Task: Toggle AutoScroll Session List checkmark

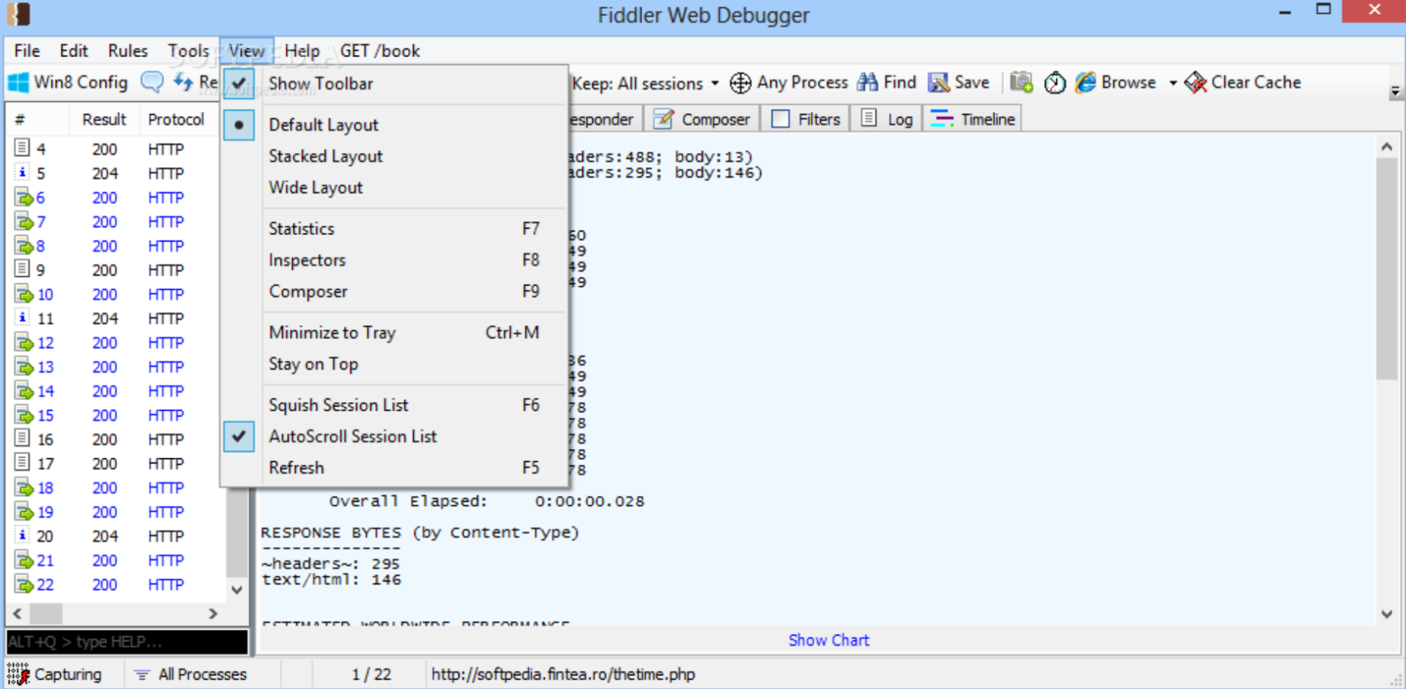Action: point(239,436)
